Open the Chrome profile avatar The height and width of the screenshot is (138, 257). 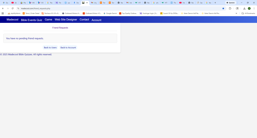[249, 8]
